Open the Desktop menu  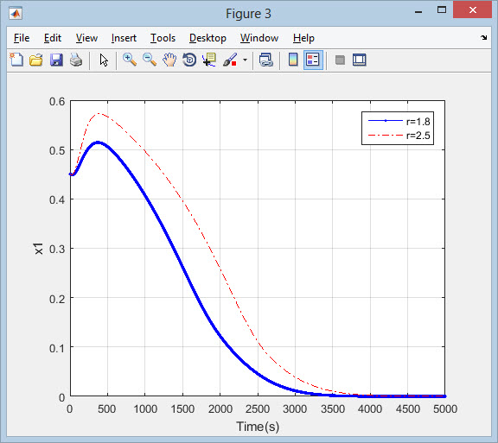[207, 38]
